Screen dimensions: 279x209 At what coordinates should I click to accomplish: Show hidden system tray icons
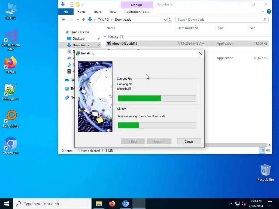click(x=231, y=204)
